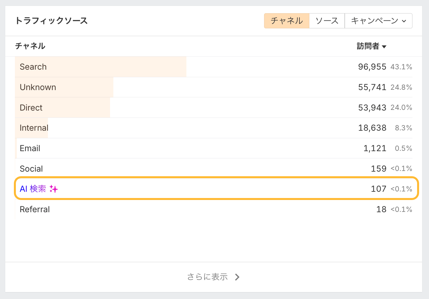Switch to the チャネル tab
429x299 pixels.
tap(287, 21)
